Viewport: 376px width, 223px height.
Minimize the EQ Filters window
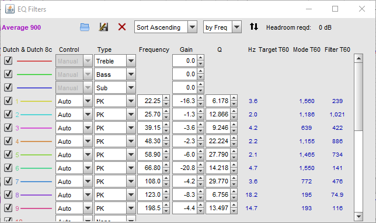(309, 9)
